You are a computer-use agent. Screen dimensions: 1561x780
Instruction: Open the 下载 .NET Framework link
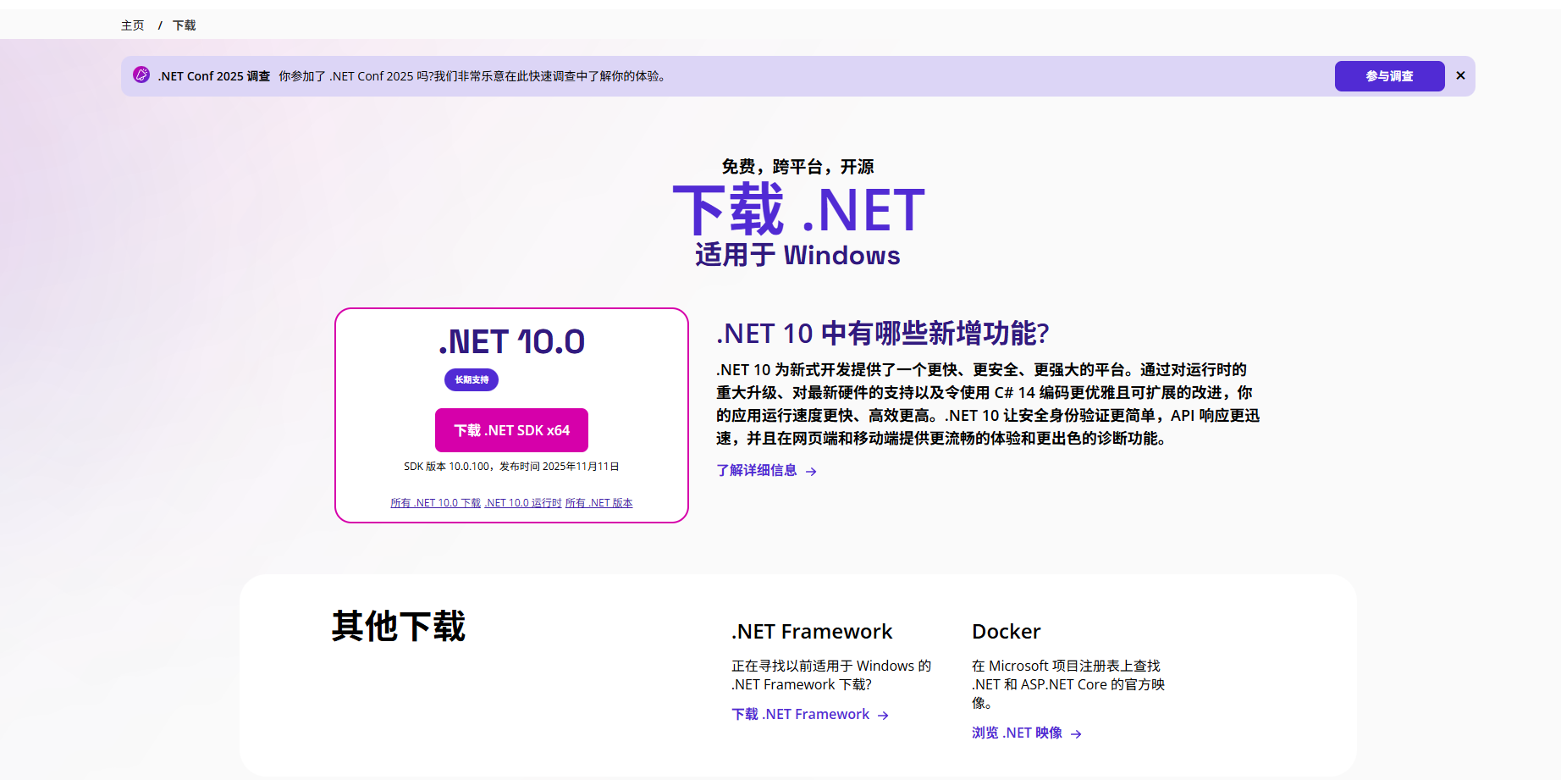800,715
